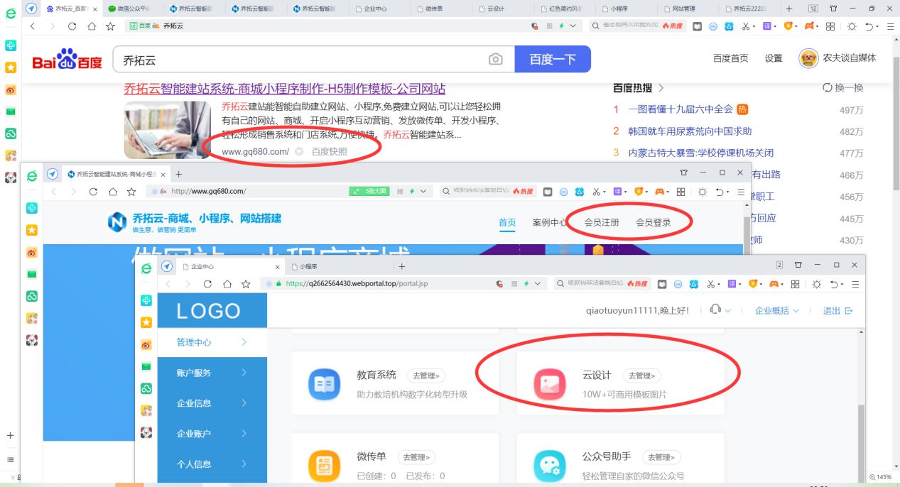The height and width of the screenshot is (487, 900).
Task: Click the game controller icon in the gq680.com window toolbar
Action: 661,192
